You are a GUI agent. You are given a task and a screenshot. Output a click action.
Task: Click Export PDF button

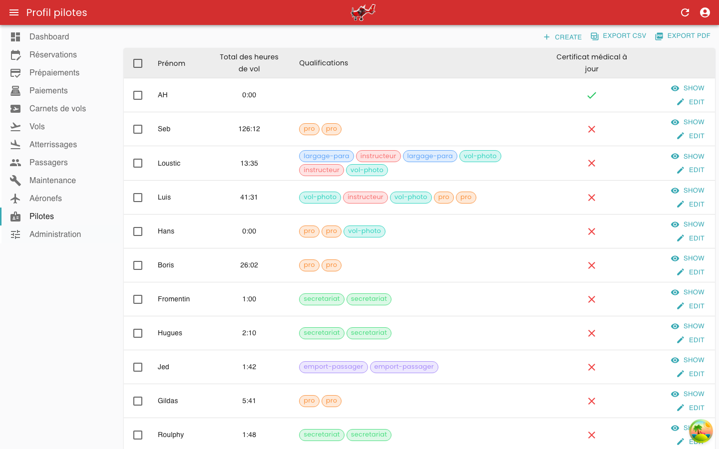[683, 36]
